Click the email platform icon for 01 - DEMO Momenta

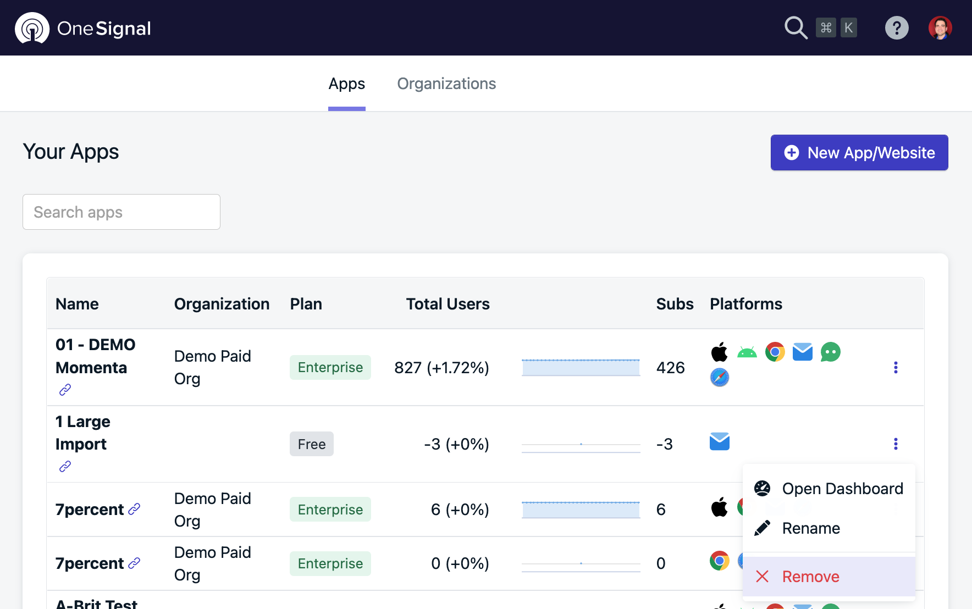coord(803,352)
